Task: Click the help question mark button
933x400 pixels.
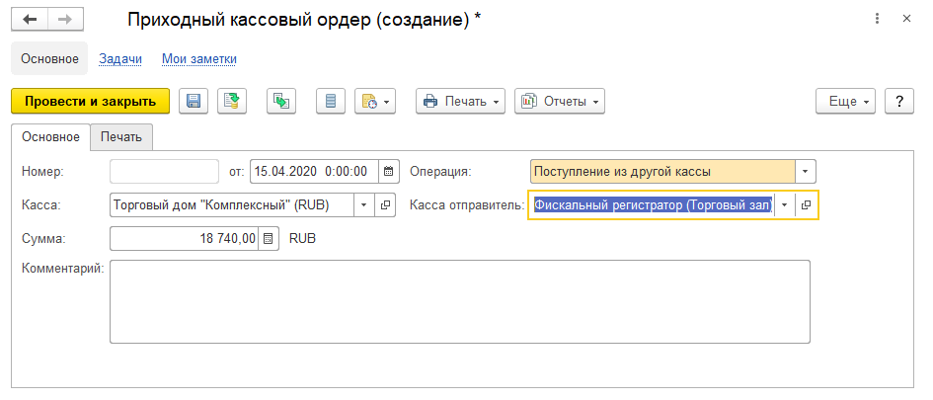Action: pos(898,101)
